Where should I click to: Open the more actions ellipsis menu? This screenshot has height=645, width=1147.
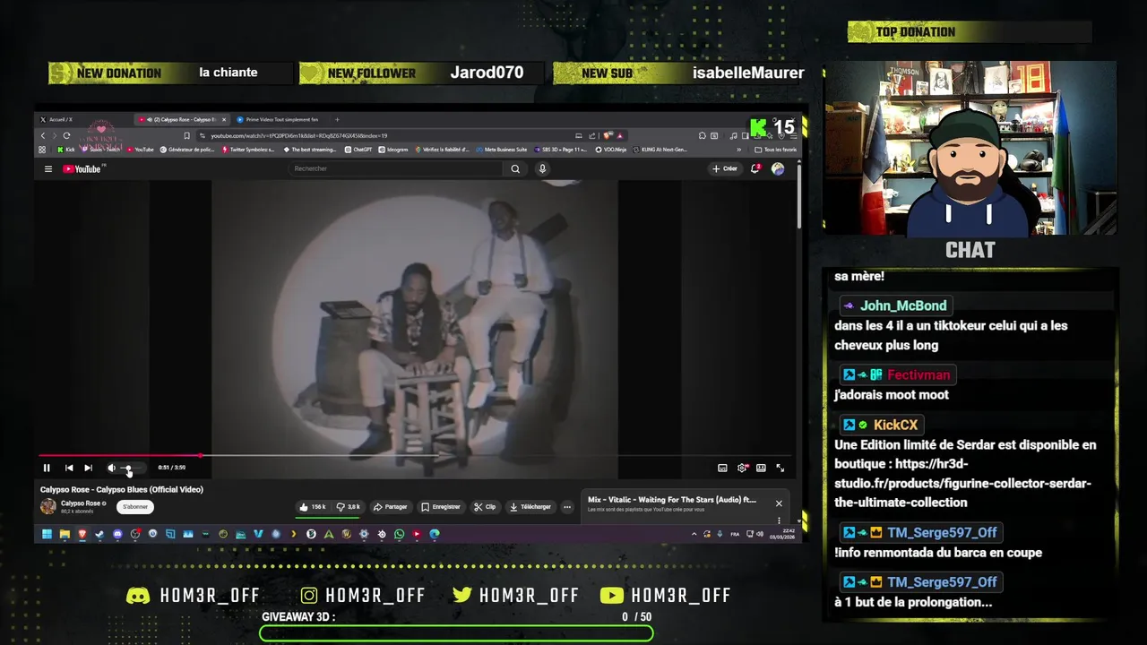coord(567,507)
